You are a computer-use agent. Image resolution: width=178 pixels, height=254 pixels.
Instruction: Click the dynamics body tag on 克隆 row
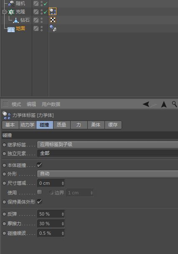click(53, 11)
